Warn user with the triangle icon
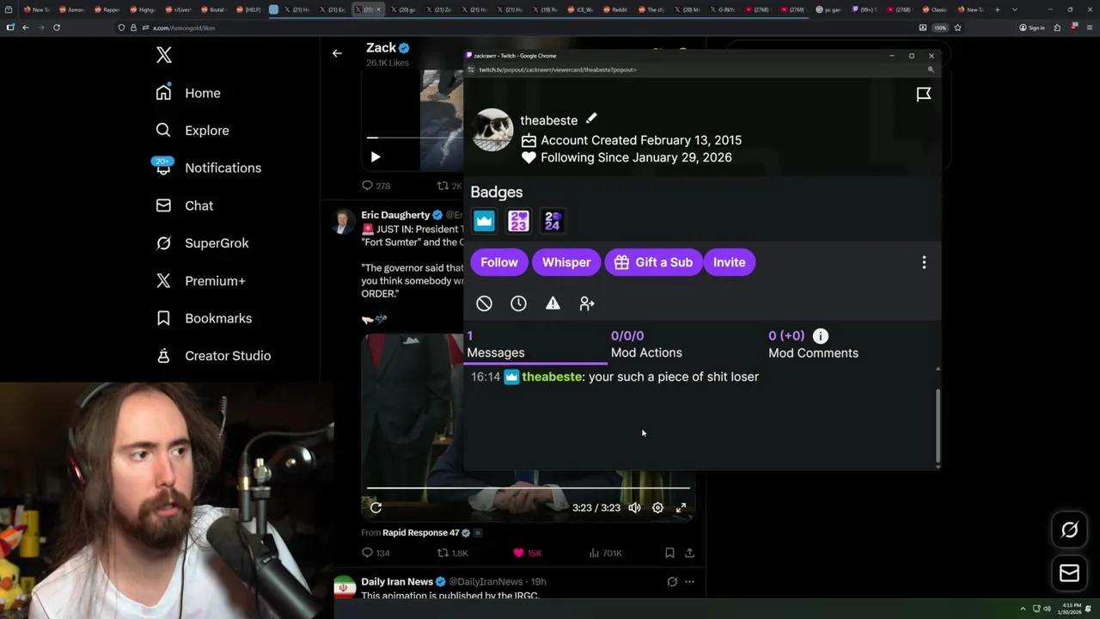 point(553,303)
